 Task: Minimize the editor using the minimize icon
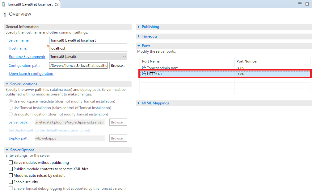click(300, 3)
